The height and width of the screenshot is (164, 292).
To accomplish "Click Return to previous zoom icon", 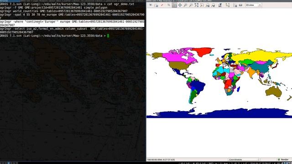I will pos(208,5).
